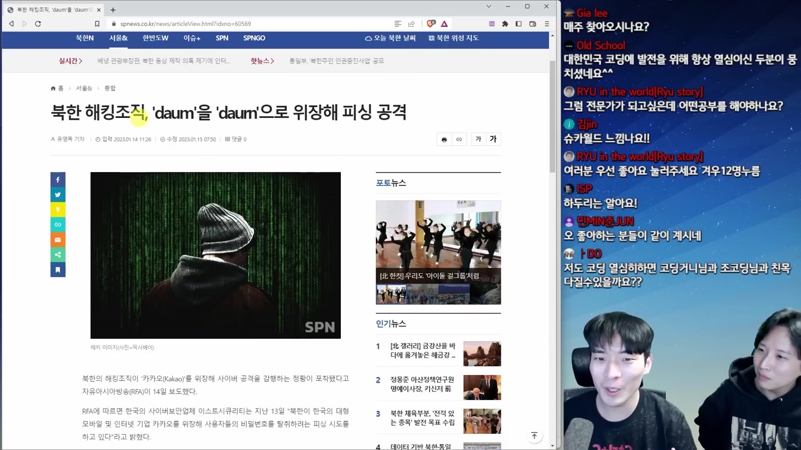Share article on Twitter
The image size is (801, 450).
[58, 195]
